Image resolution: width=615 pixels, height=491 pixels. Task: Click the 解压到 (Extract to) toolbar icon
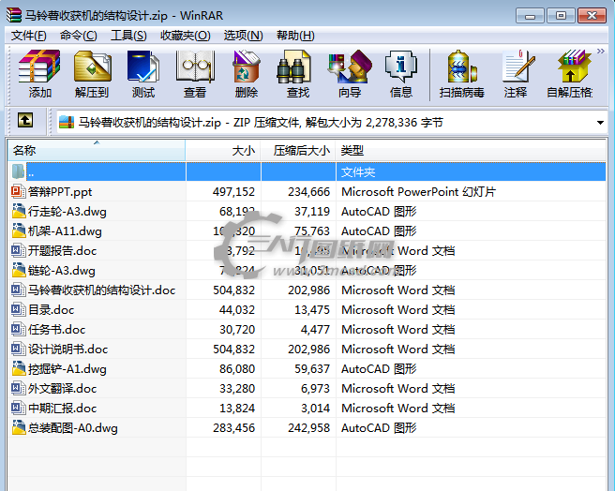(92, 74)
